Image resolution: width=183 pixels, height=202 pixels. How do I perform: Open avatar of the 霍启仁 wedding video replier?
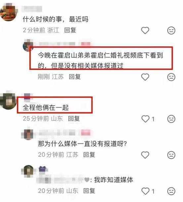[27, 45]
